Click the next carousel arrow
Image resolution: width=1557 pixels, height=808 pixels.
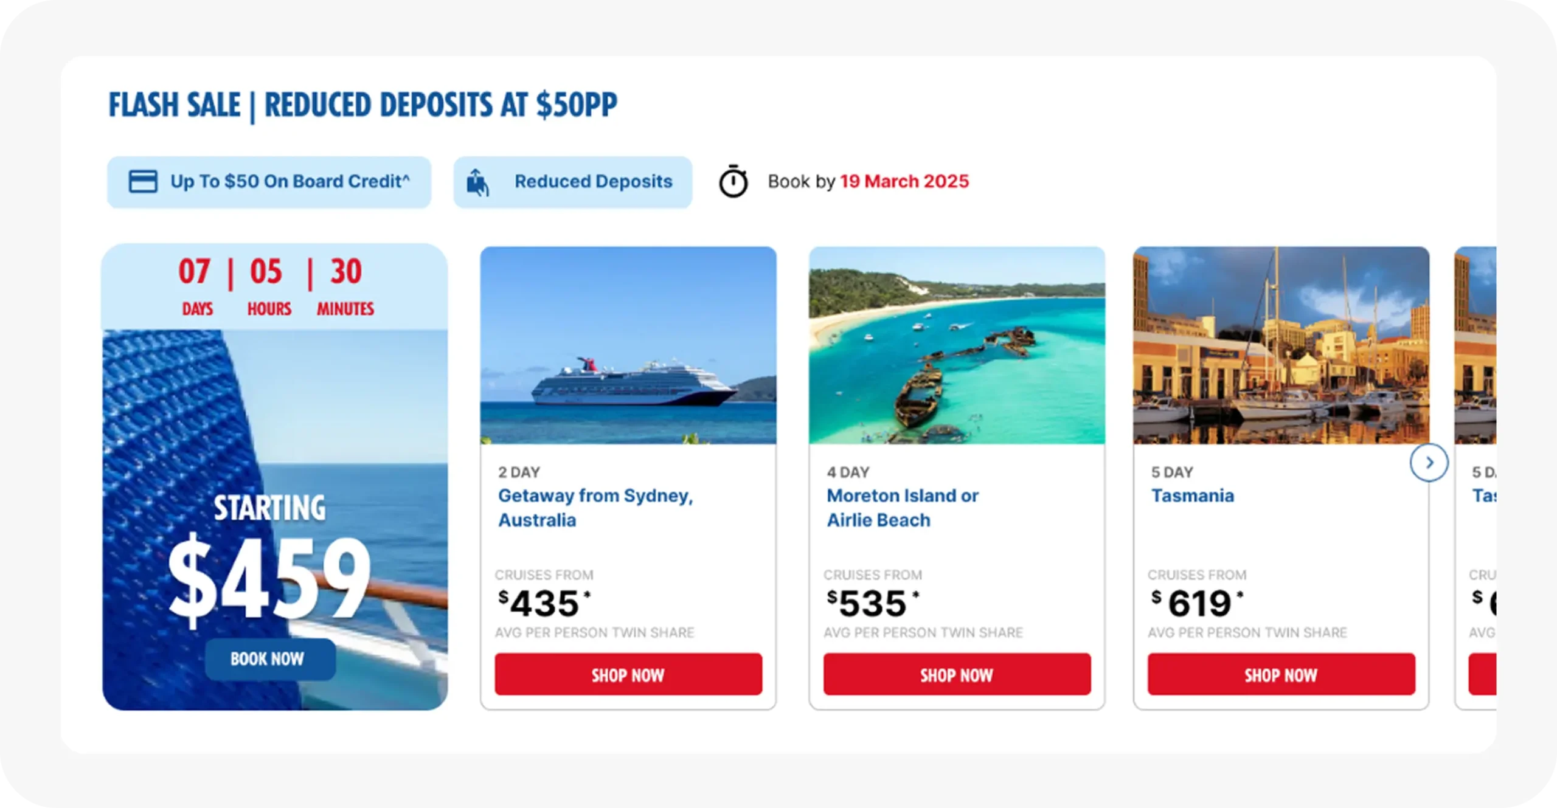click(x=1429, y=463)
